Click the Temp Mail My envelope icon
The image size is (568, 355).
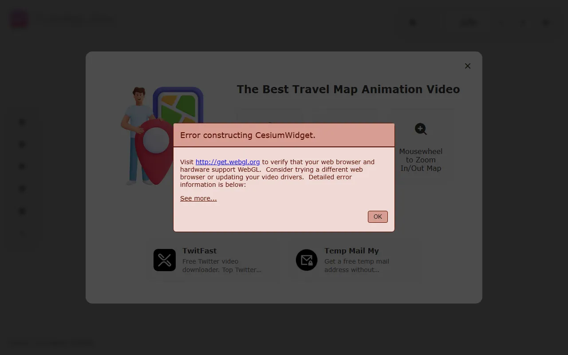307,260
